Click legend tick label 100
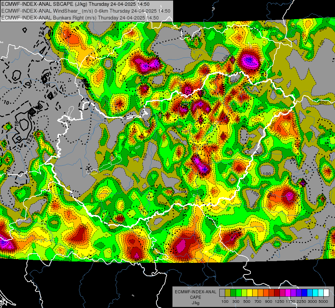The height and width of the screenshot is (308, 335). pyautogui.click(x=225, y=301)
